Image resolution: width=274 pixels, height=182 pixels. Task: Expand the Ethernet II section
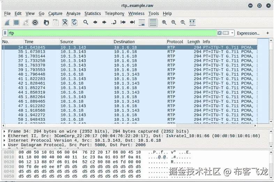(x=5, y=136)
